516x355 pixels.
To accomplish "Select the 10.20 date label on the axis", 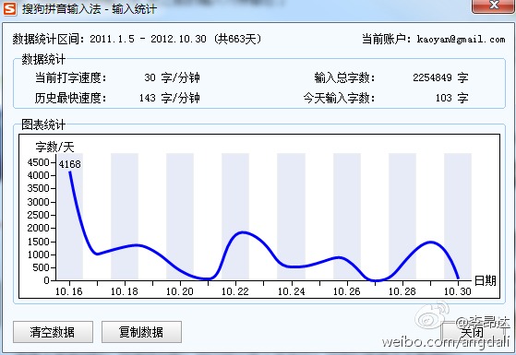I will tap(180, 291).
